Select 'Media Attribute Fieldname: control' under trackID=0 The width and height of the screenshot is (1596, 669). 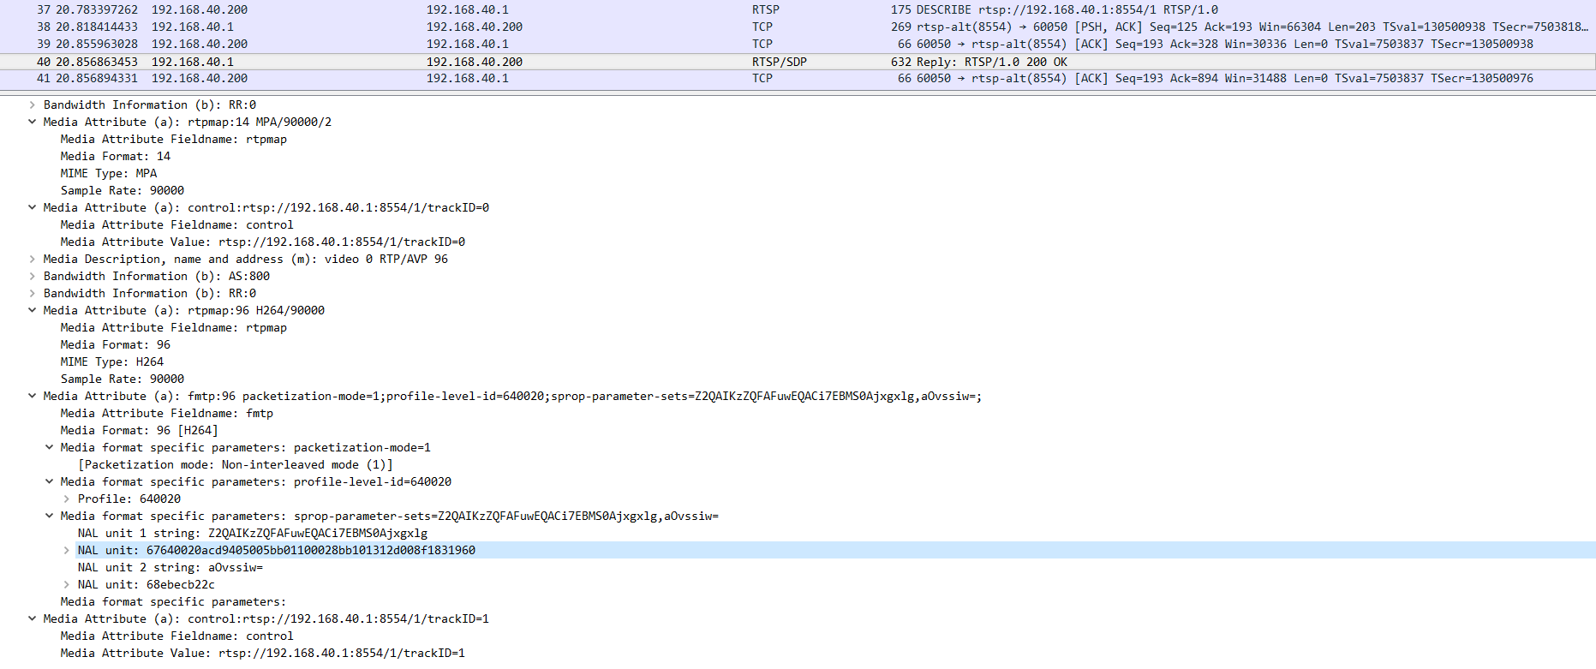[x=177, y=224]
